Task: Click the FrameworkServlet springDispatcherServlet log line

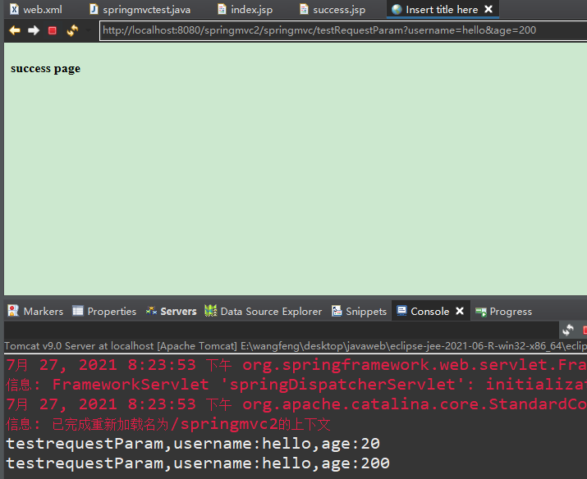Action: (x=296, y=385)
